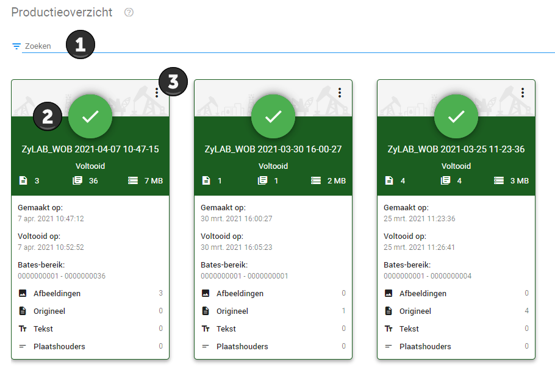This screenshot has width=555, height=373.
Task: Open the three-dot menu on the 2021-03-25 card
Action: click(x=523, y=93)
